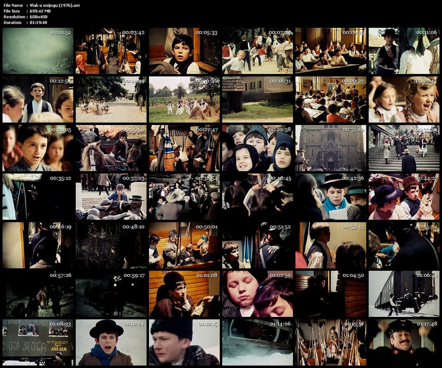This screenshot has height=368, width=442.
Task: Click the resolution value 608x400
Action: click(38, 17)
